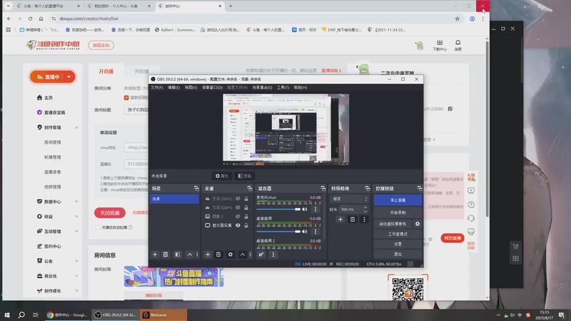Open Douyu download center icon

[440, 45]
